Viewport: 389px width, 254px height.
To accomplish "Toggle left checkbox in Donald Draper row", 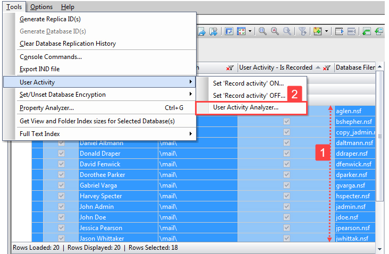I will 61,154.
